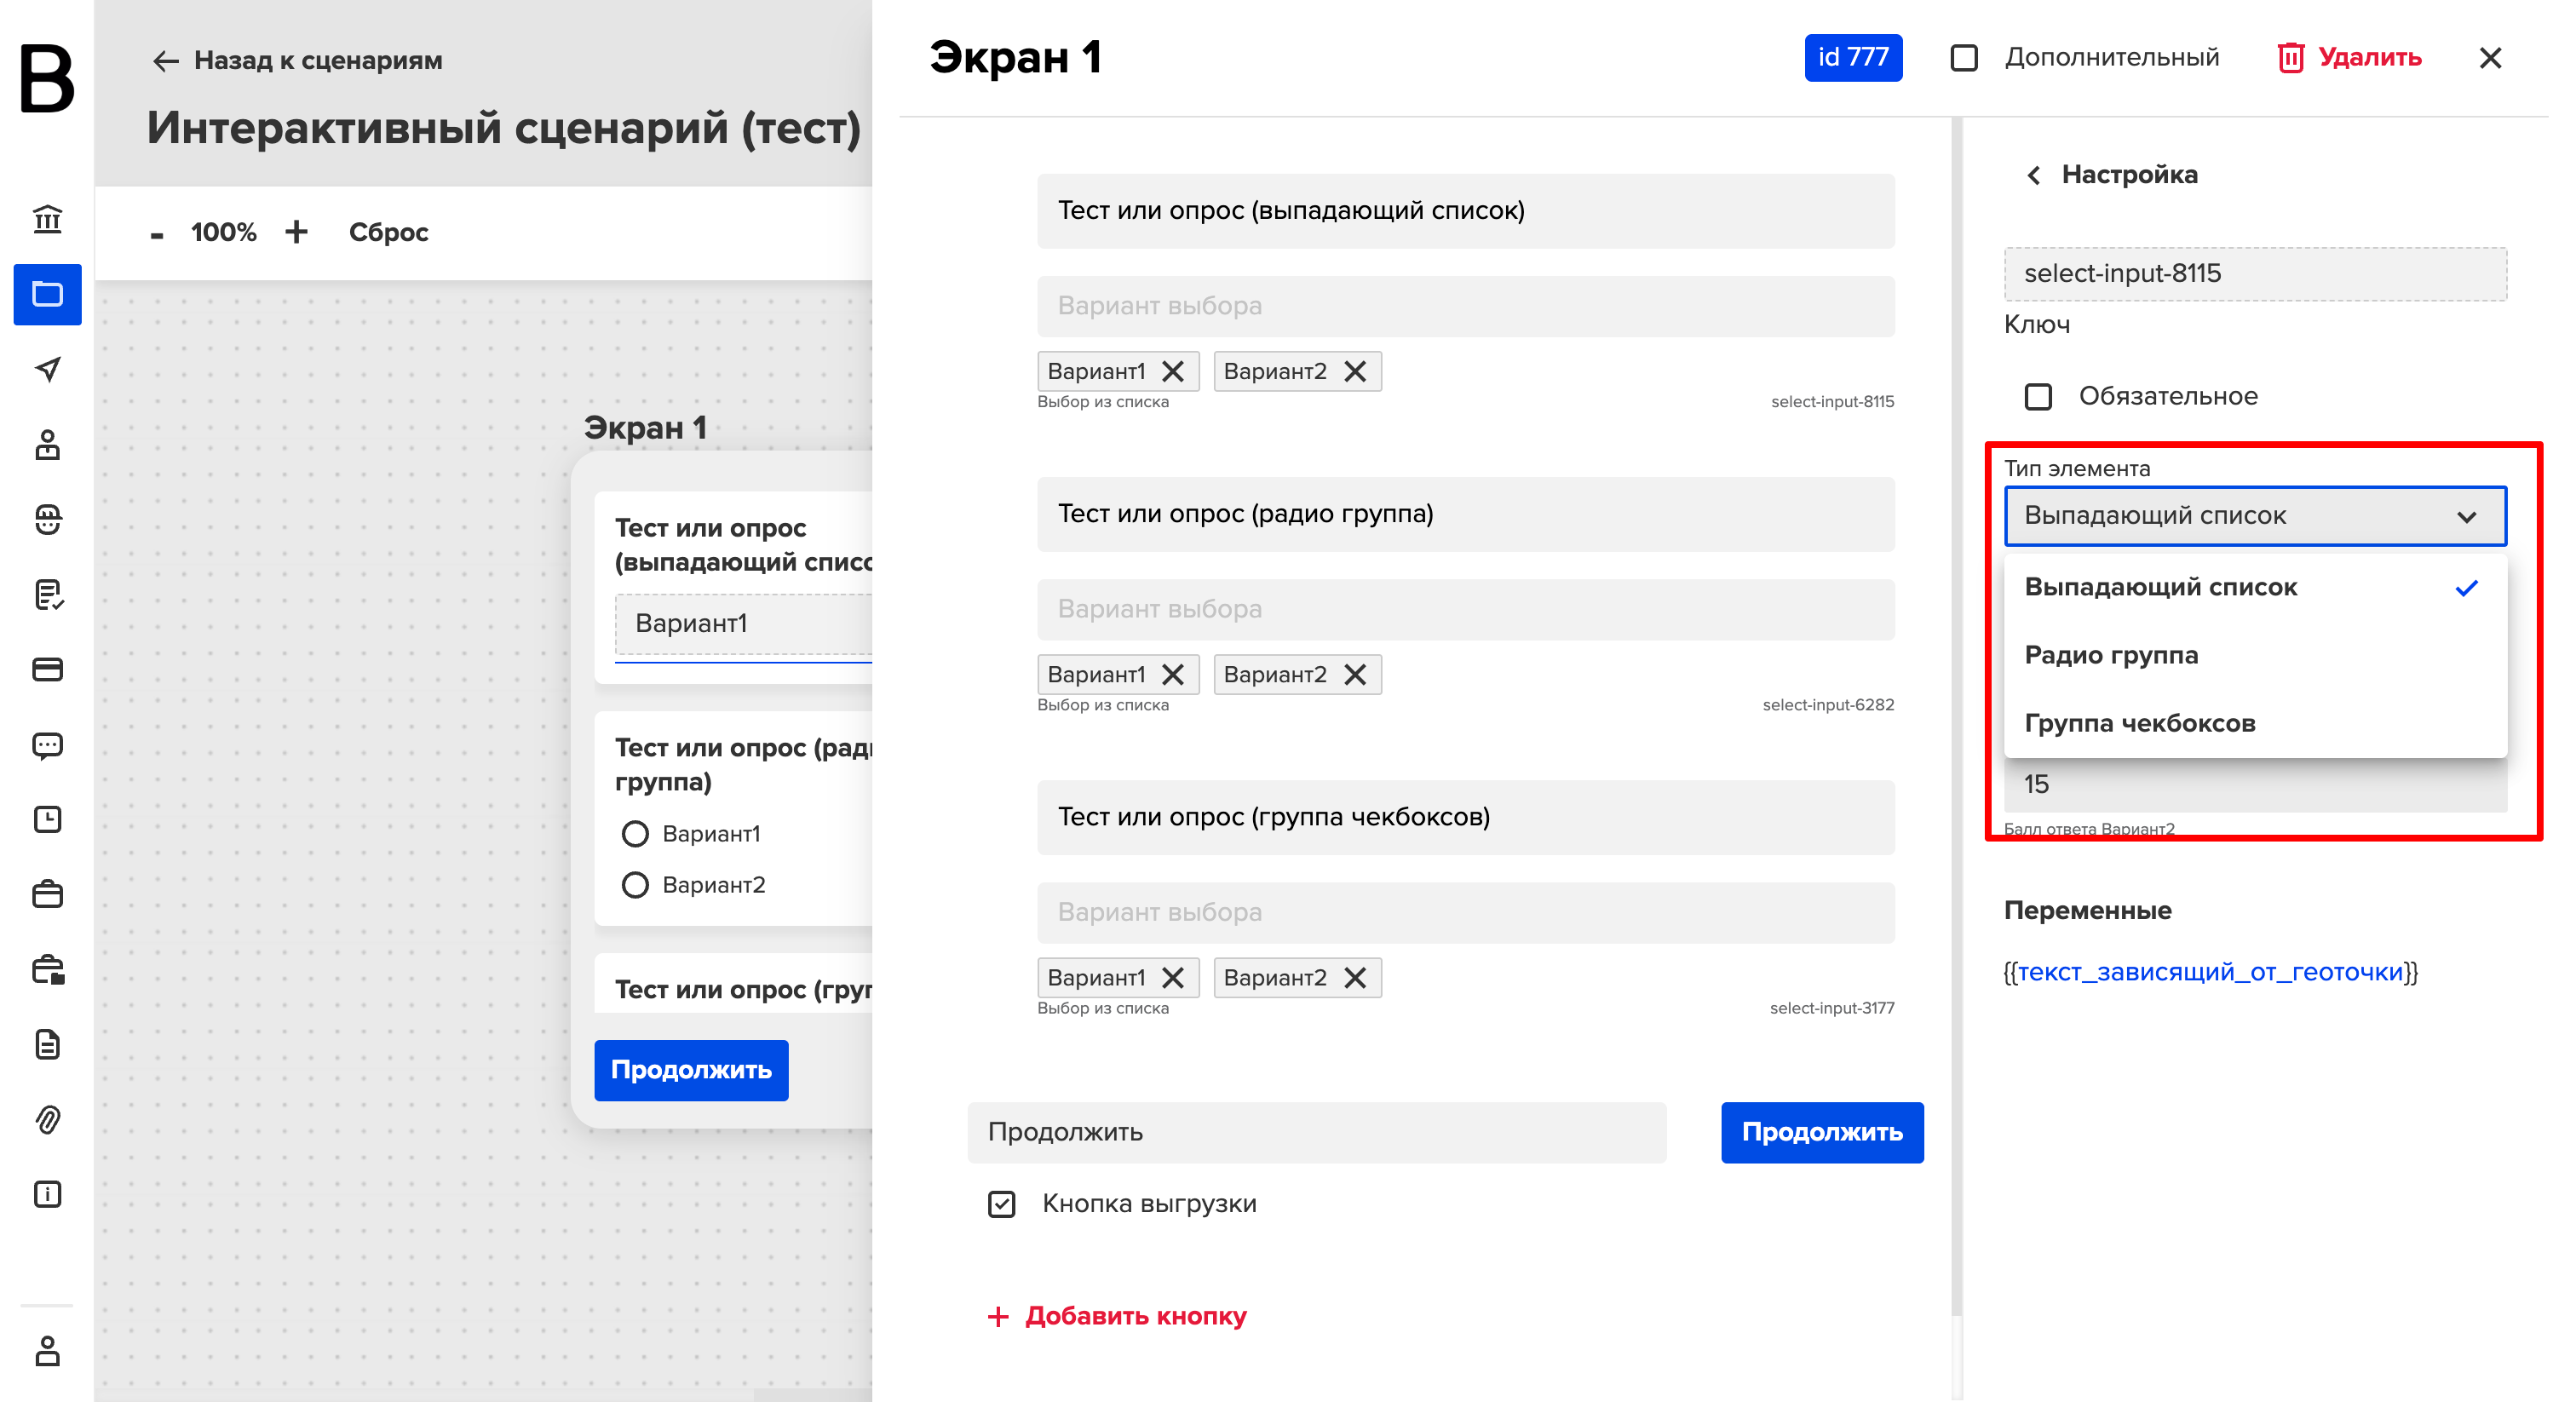Open the chat bubble sidebar icon
The height and width of the screenshot is (1402, 2576).
tap(47, 745)
